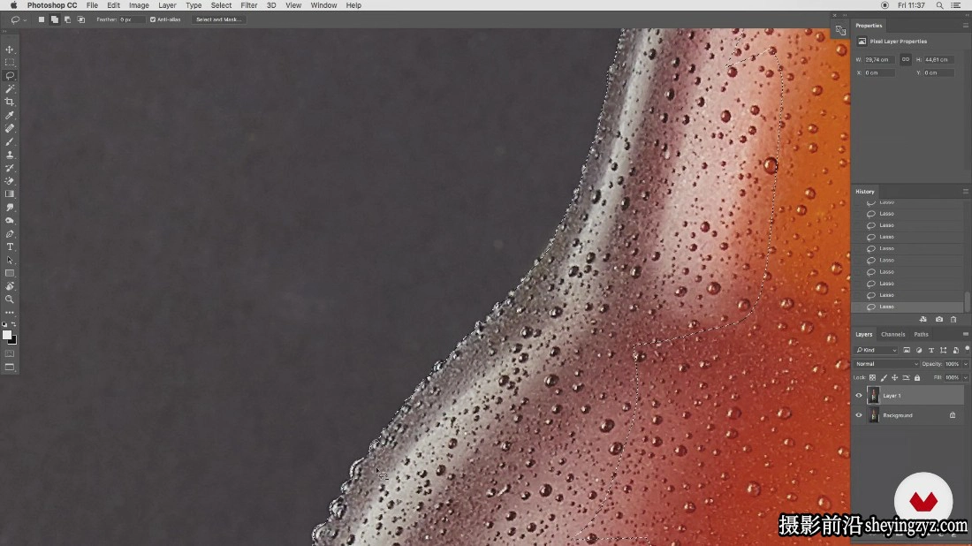Select the Horizontal Type tool
The image size is (972, 546).
10,246
